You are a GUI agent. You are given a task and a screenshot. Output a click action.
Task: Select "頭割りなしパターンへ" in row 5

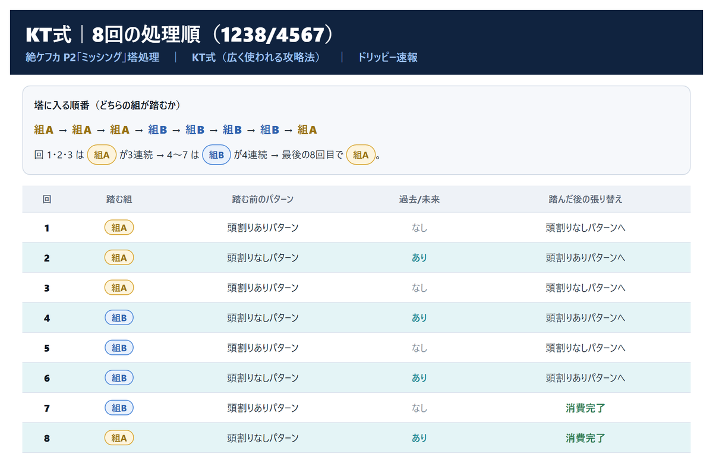585,348
